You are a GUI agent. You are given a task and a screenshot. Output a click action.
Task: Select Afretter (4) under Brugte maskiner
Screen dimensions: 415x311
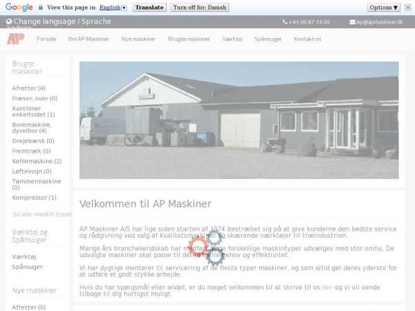tap(28, 88)
